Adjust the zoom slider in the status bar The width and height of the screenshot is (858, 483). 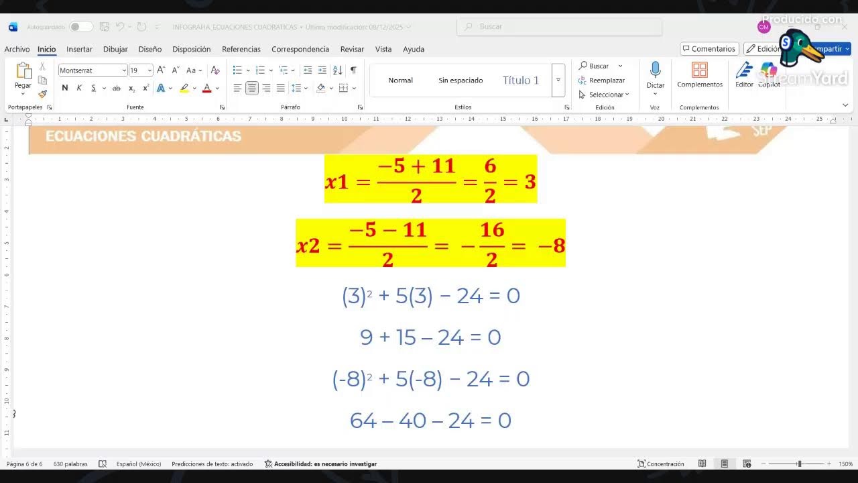(x=799, y=464)
